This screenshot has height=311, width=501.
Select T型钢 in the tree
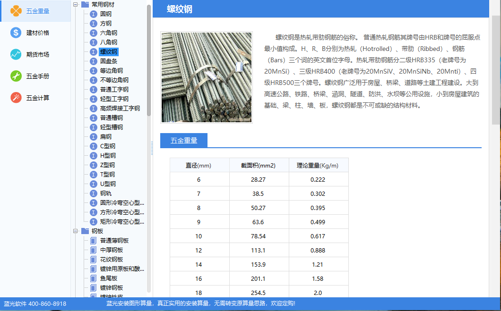pyautogui.click(x=107, y=175)
